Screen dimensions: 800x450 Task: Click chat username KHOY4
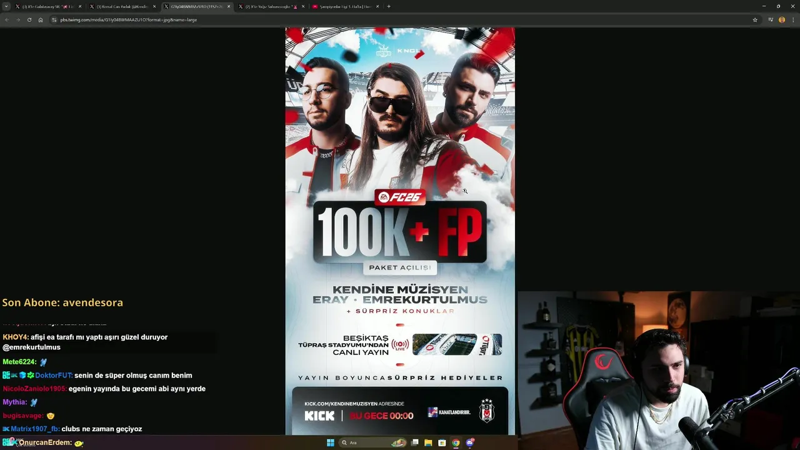pos(16,337)
